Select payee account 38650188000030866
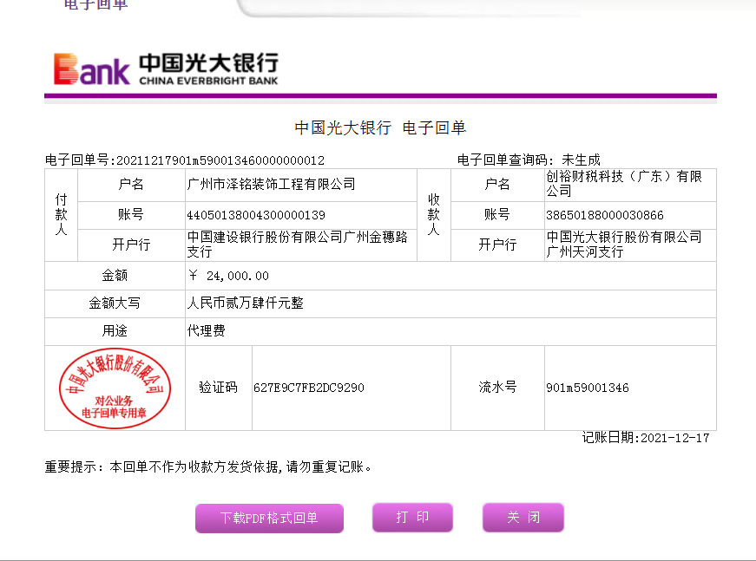Screen dimensions: 756x561 coord(605,215)
